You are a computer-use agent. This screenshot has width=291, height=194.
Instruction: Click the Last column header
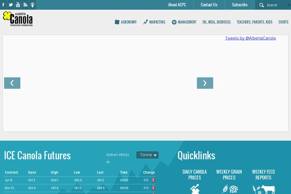tap(100, 172)
